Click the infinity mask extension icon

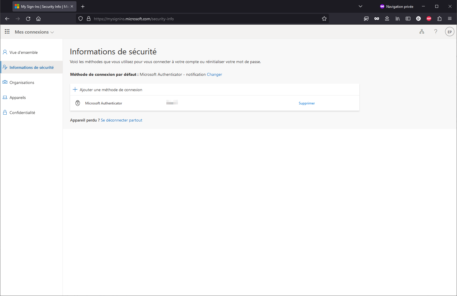coord(377,19)
